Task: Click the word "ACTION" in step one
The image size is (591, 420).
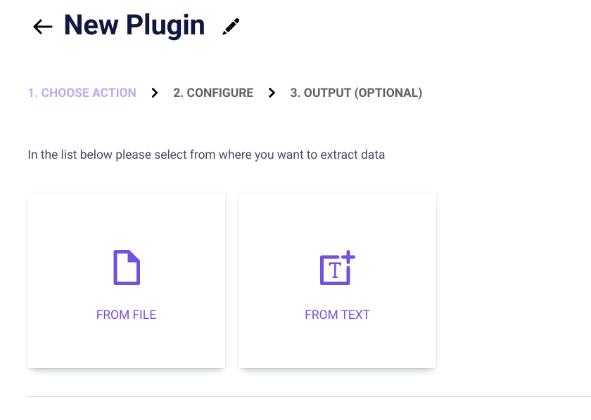Action: point(115,93)
